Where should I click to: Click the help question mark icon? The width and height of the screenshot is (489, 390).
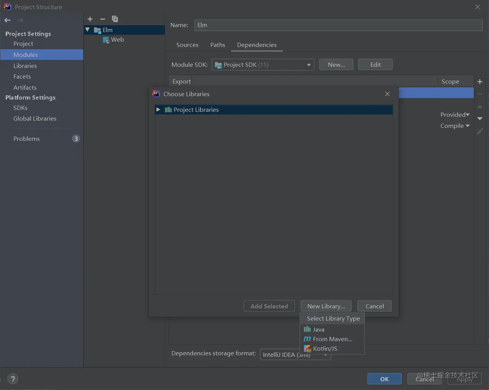click(13, 379)
